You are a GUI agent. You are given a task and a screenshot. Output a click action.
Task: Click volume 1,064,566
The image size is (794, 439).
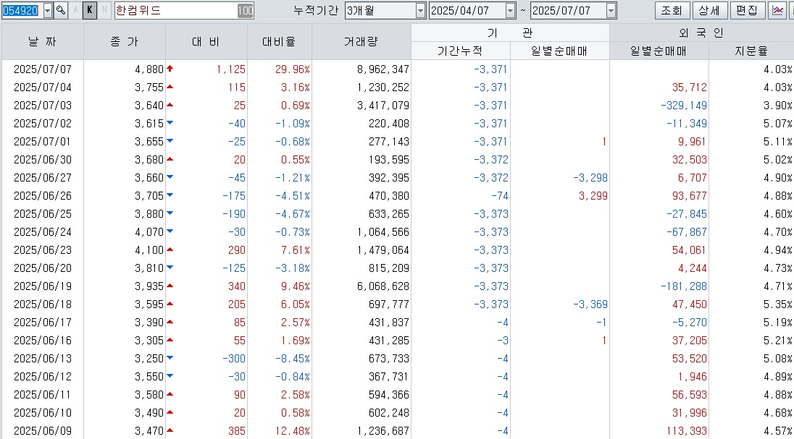[383, 232]
